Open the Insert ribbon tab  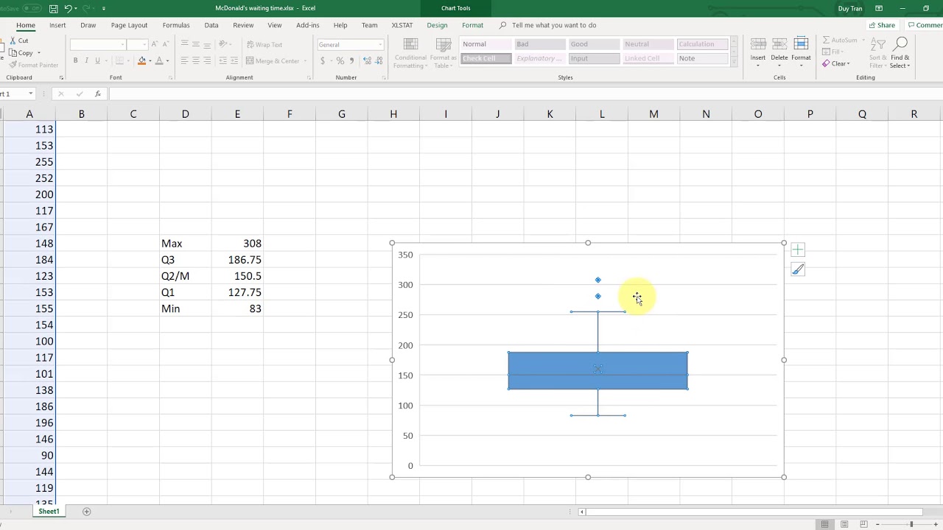click(57, 25)
